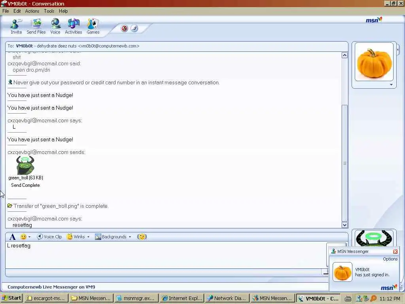Image resolution: width=405 pixels, height=304 pixels.
Task: Click the 'open dro.pm/dn' message text
Action: click(x=31, y=70)
